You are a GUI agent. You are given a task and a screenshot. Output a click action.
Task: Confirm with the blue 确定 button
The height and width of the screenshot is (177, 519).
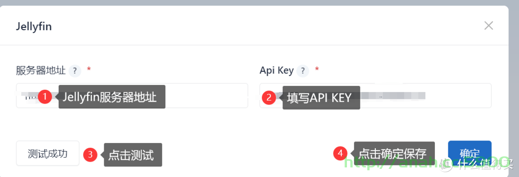point(470,153)
